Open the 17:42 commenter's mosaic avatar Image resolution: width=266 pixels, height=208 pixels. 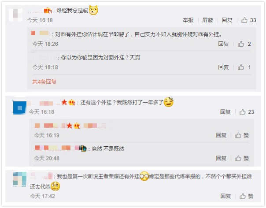click(x=20, y=179)
